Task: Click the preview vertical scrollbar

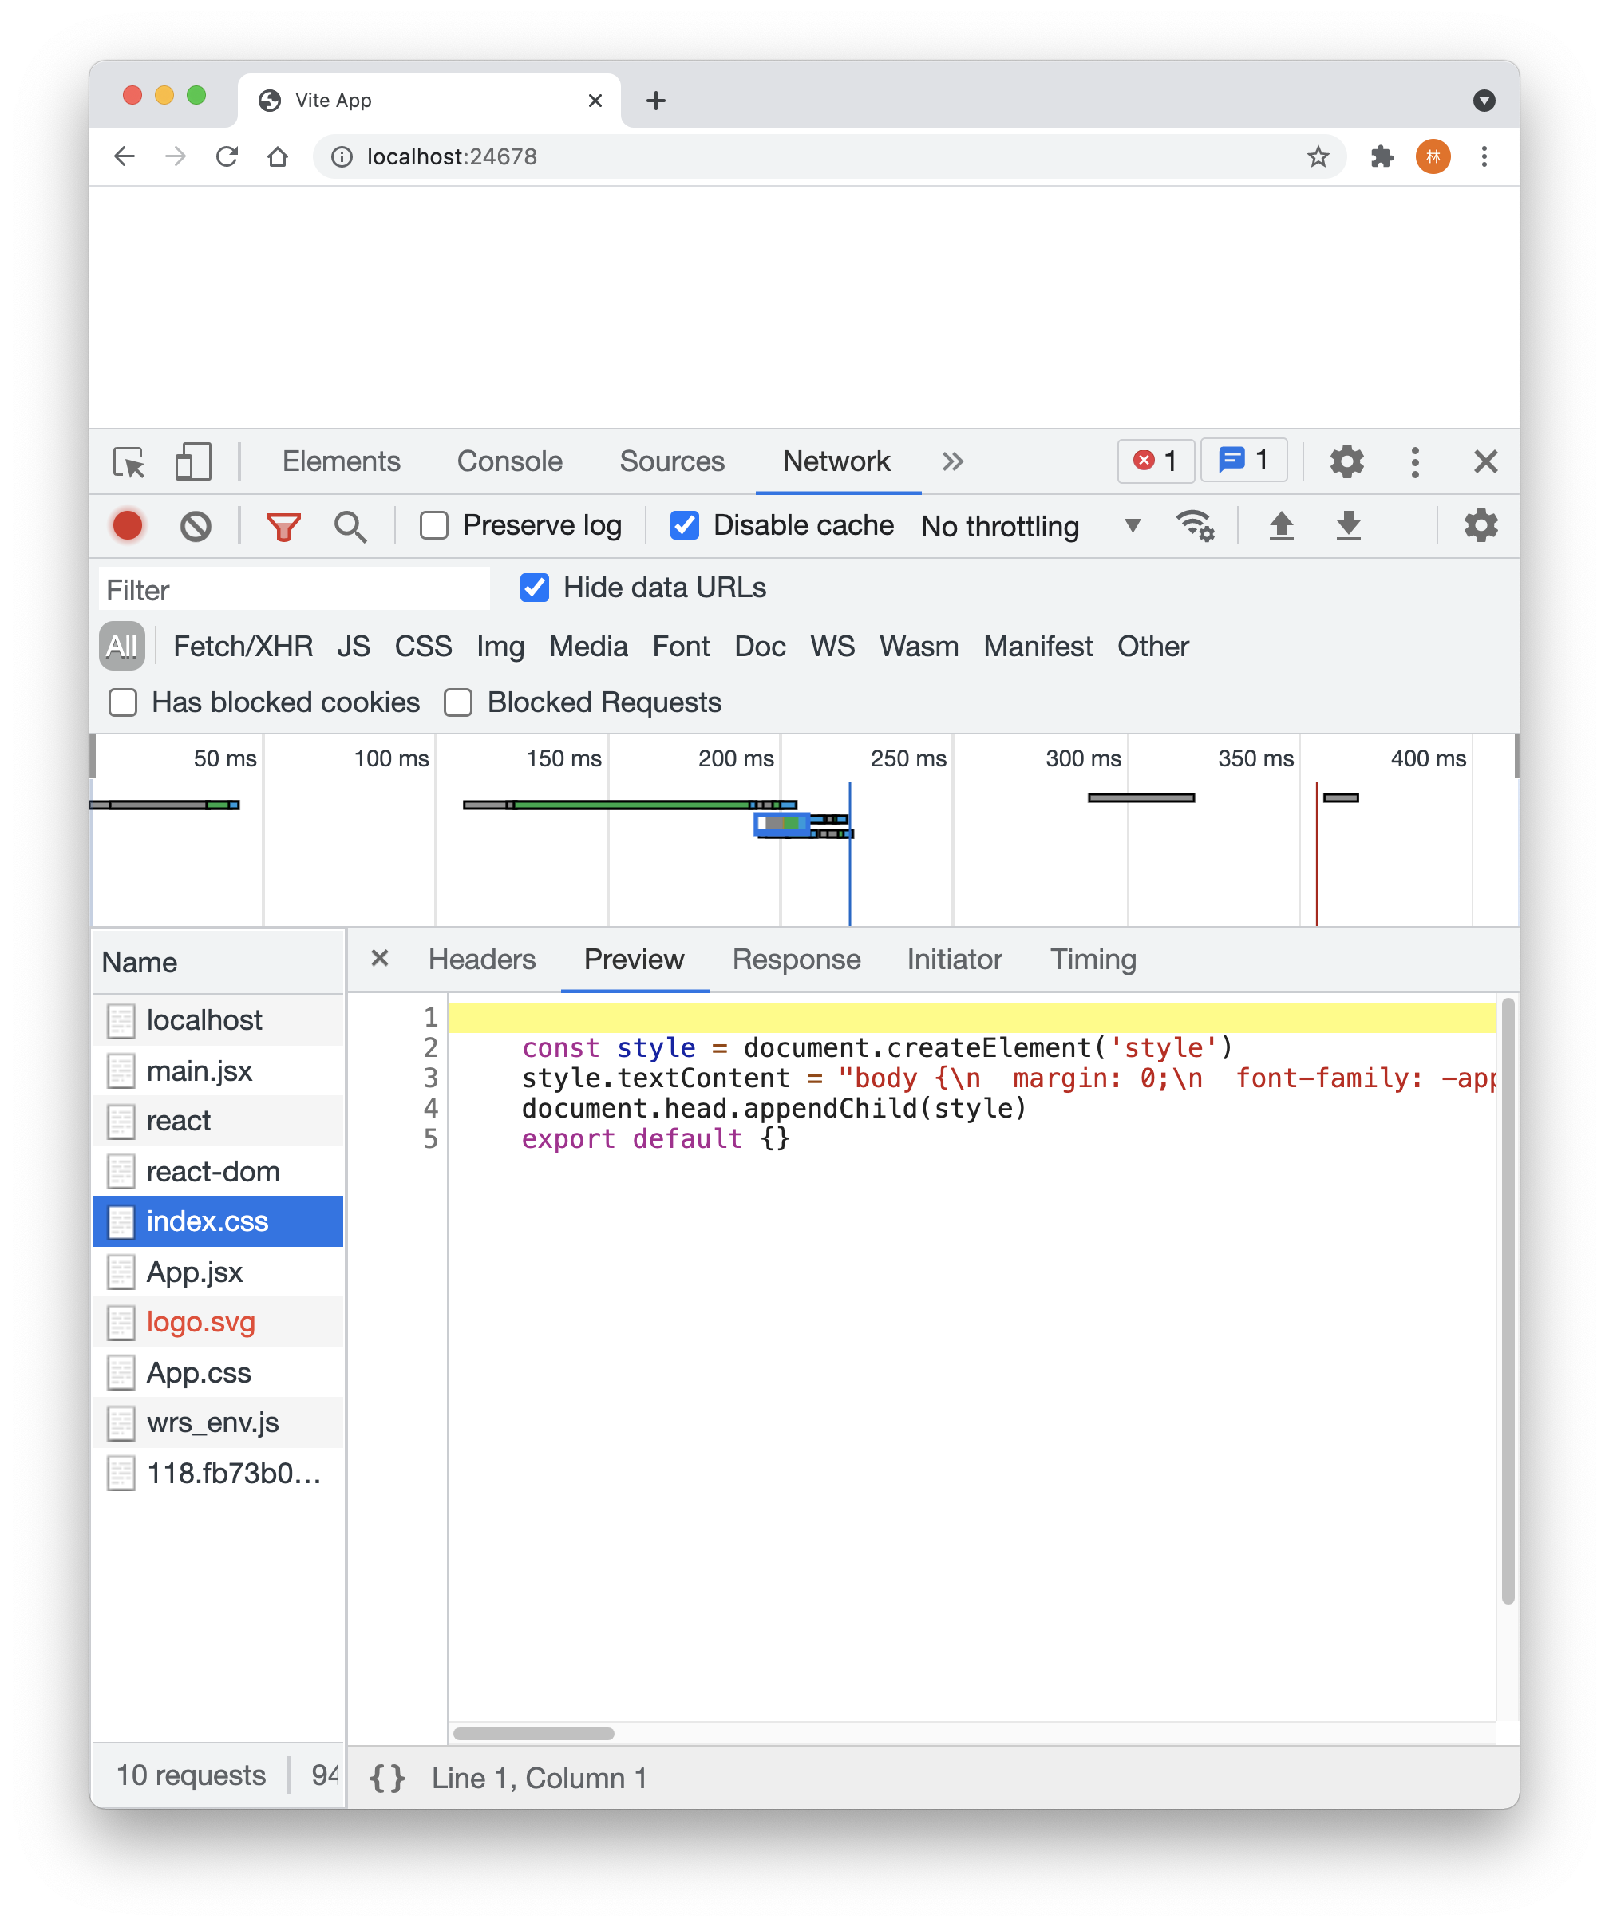Action: pos(1508,1301)
